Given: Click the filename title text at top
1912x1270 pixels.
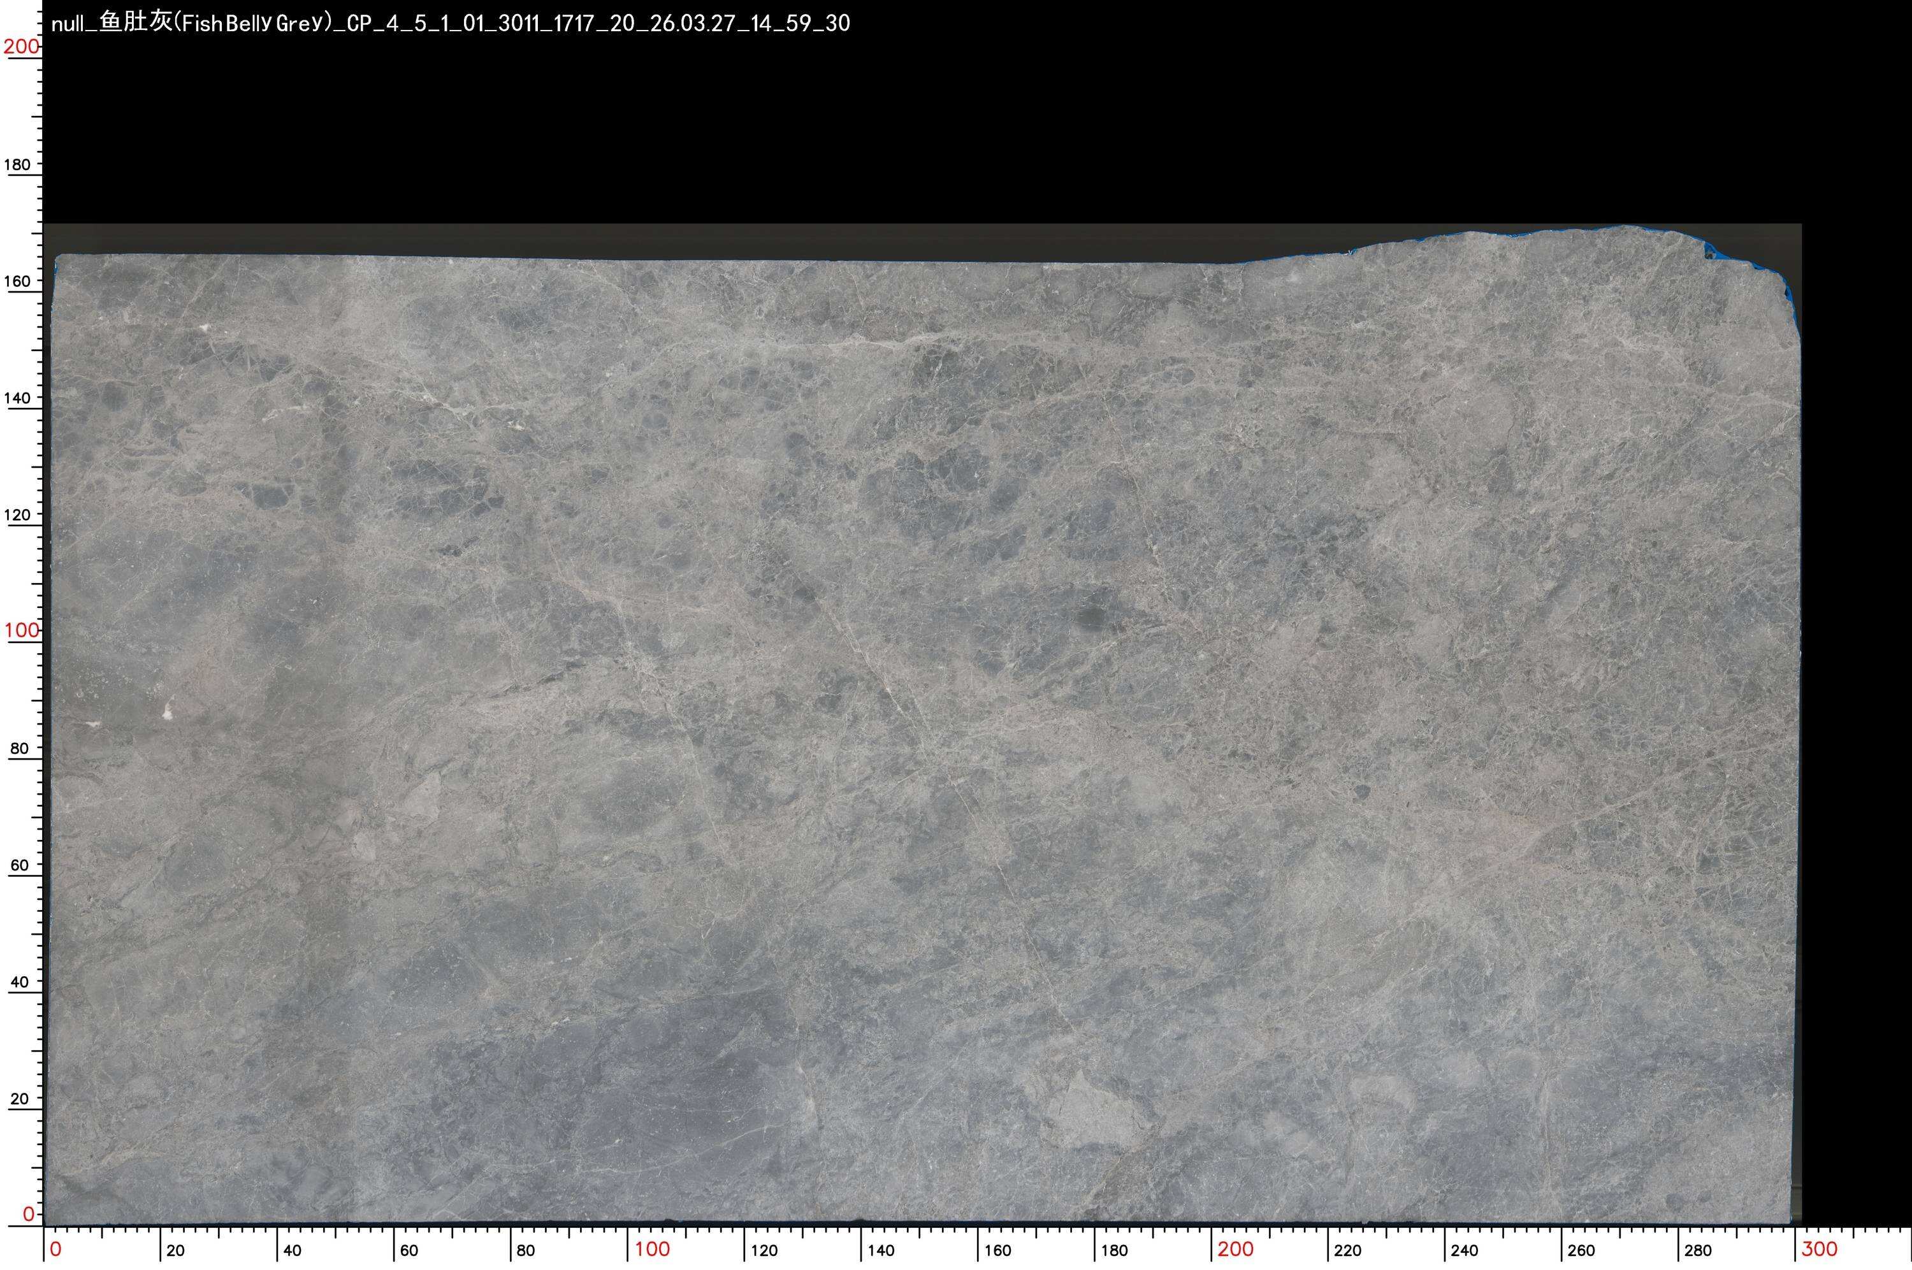Looking at the screenshot, I should [450, 23].
